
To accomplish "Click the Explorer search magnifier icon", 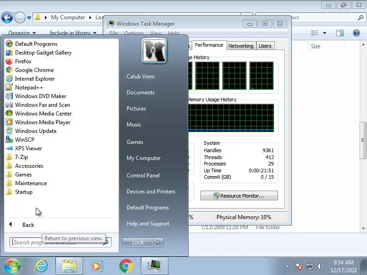I will pos(361,17).
